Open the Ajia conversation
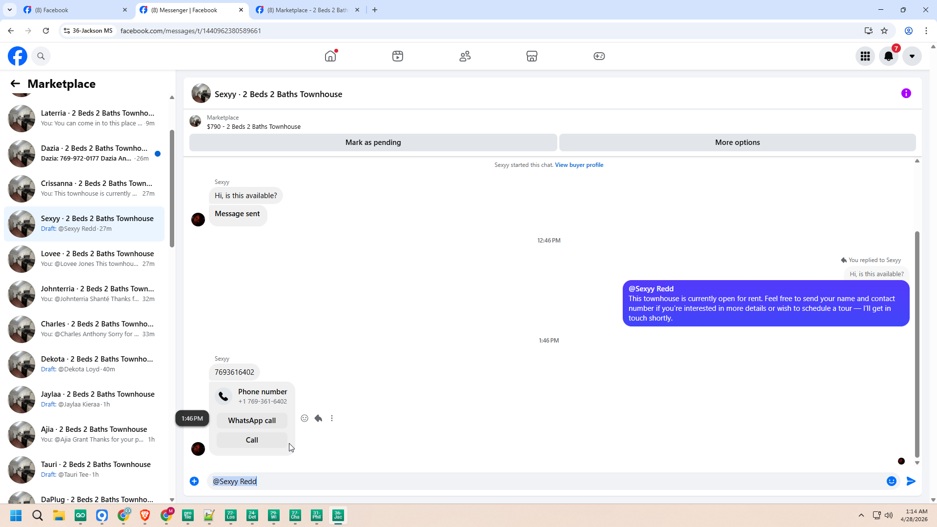Viewport: 937px width, 527px height. point(84,434)
